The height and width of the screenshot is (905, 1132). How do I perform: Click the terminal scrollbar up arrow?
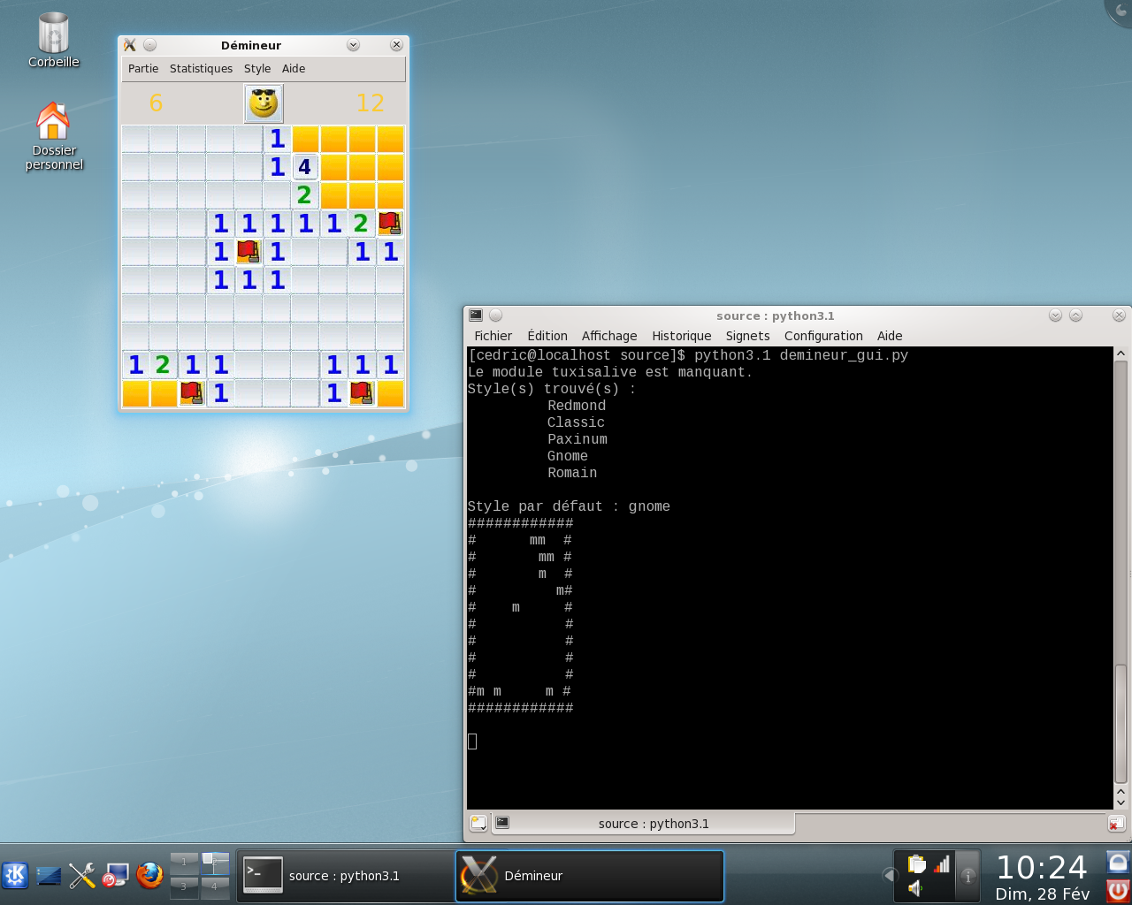(1121, 354)
